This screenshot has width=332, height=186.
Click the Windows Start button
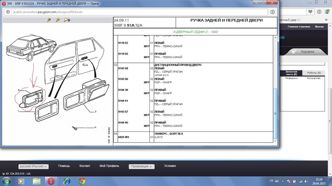tap(6, 181)
